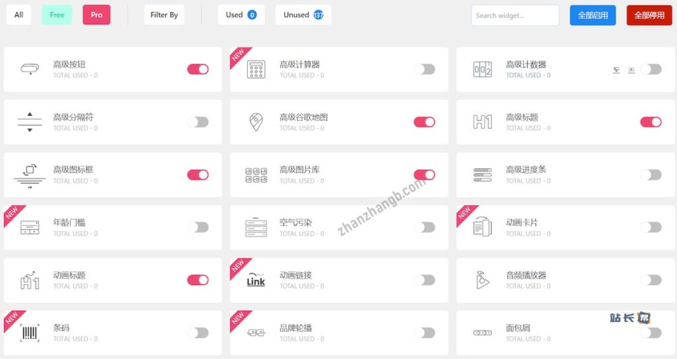Viewport: 677px width, 359px height.
Task: Turn off the 高级标题 toggle
Action: (x=651, y=122)
